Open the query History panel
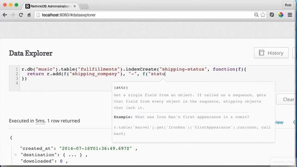This screenshot has width=297, height=167. (271, 53)
